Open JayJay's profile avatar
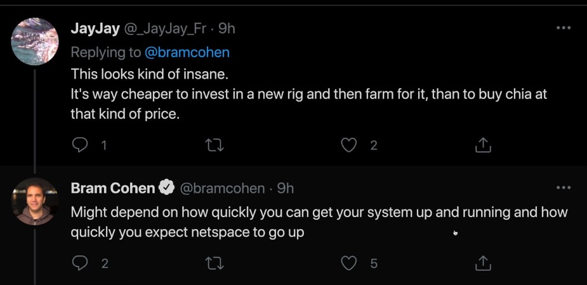This screenshot has width=587, height=285. click(34, 41)
